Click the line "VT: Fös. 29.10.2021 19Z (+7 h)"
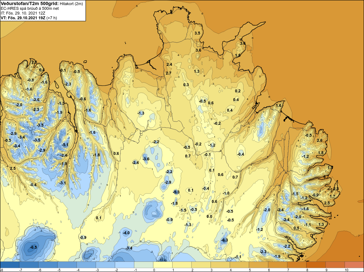The width and height of the screenshot is (364, 272). [x=29, y=18]
